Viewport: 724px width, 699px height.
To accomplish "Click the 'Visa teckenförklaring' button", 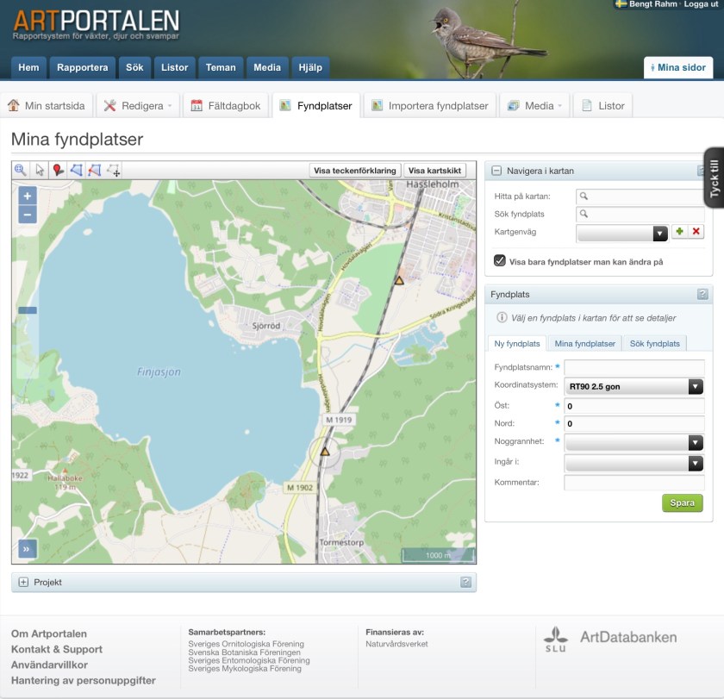I will 355,171.
